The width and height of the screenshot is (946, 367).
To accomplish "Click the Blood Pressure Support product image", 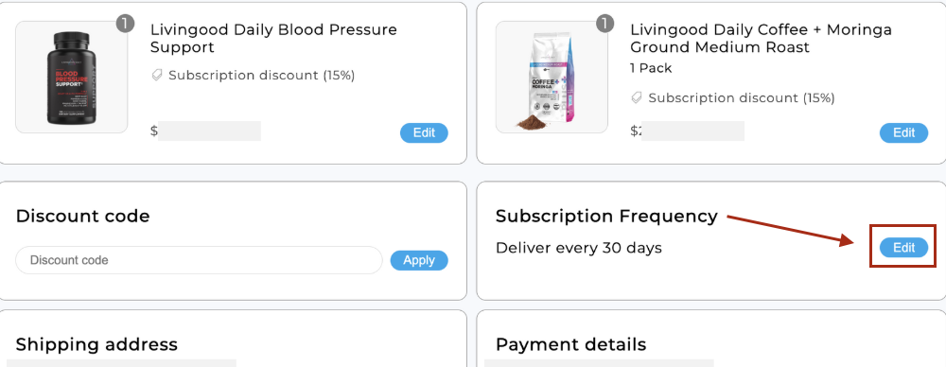I will [x=71, y=78].
